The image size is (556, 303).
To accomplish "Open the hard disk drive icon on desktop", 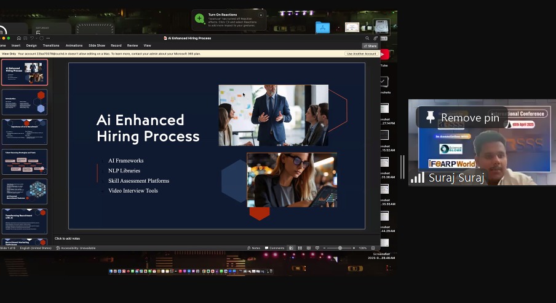I will tap(381, 27).
